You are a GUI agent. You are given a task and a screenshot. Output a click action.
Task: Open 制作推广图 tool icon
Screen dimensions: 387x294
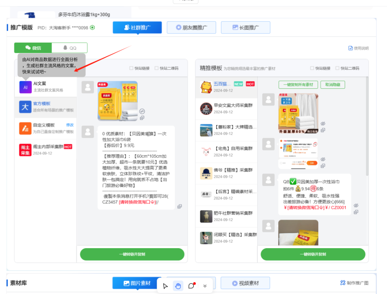click(x=343, y=283)
